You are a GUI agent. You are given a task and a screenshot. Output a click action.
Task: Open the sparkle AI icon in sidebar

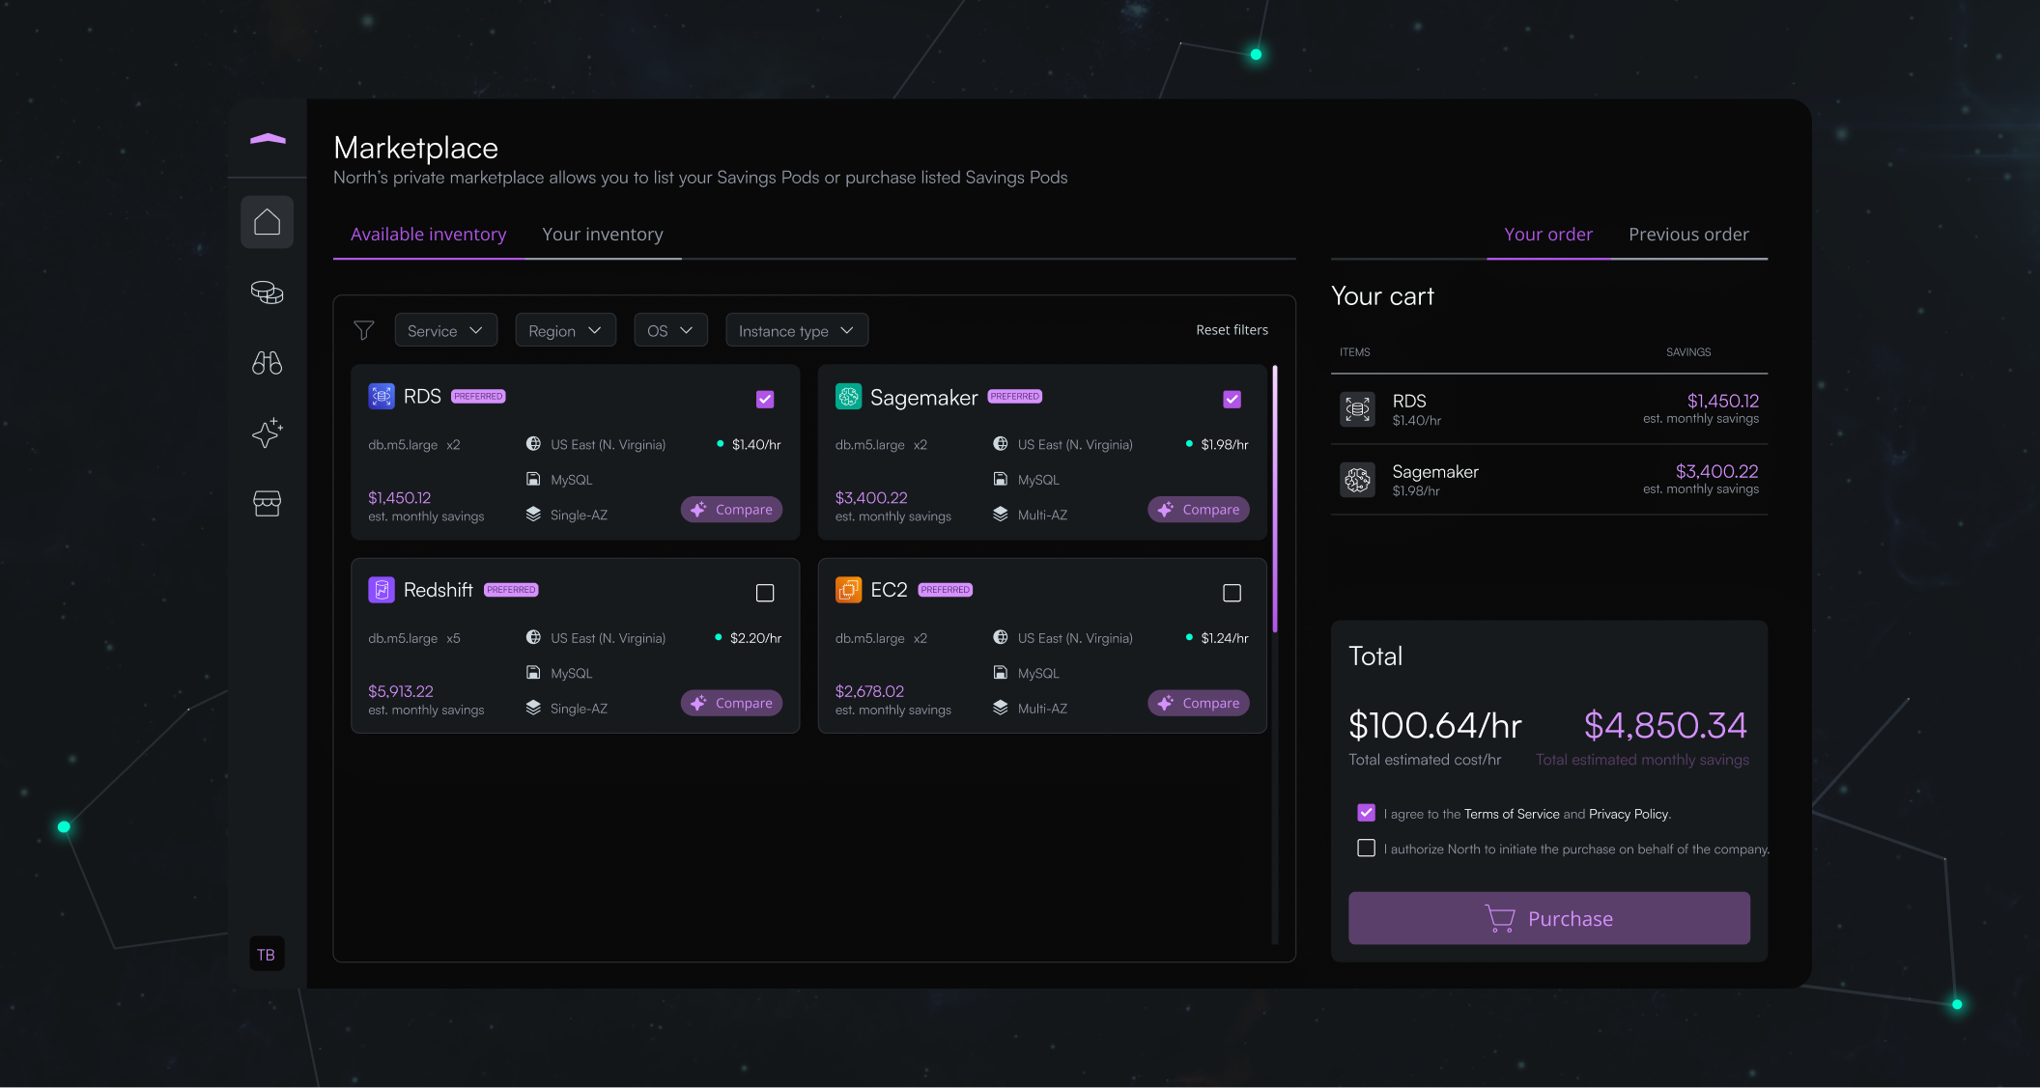pos(267,432)
